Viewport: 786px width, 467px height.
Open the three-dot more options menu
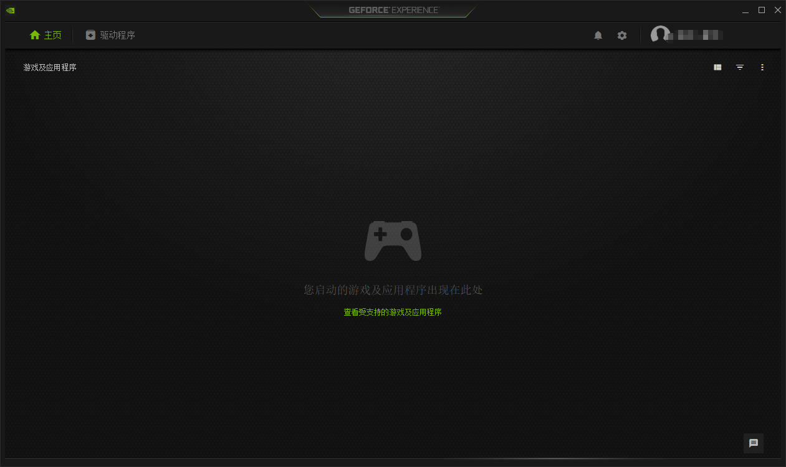coord(762,67)
